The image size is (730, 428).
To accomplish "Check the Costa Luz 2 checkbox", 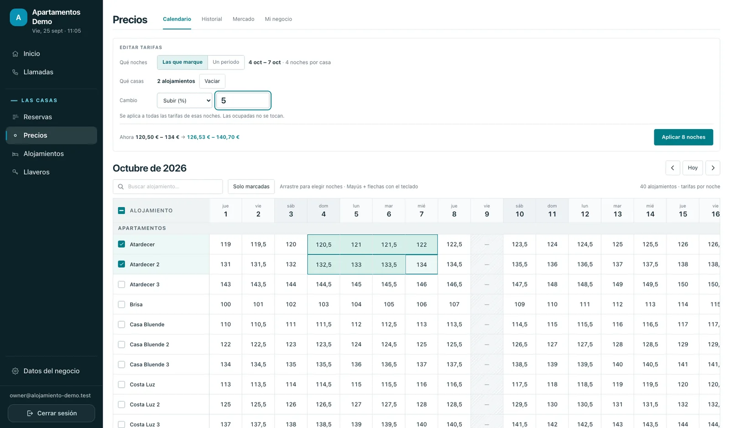I will [121, 404].
